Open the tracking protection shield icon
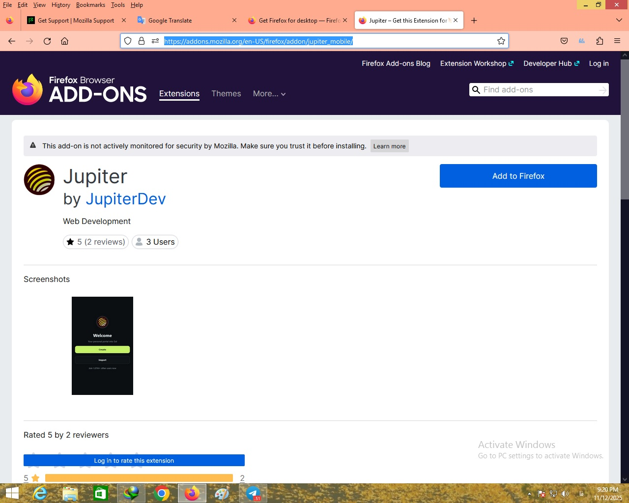The height and width of the screenshot is (503, 629). [x=128, y=41]
